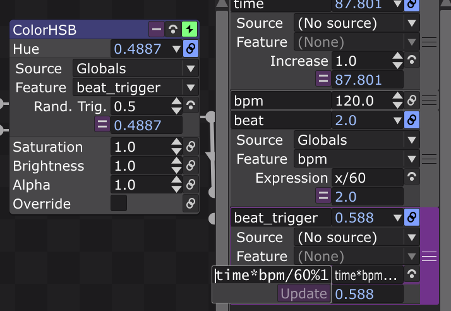
Task: Click the icon beside the time*bpm expression
Action: (412, 274)
